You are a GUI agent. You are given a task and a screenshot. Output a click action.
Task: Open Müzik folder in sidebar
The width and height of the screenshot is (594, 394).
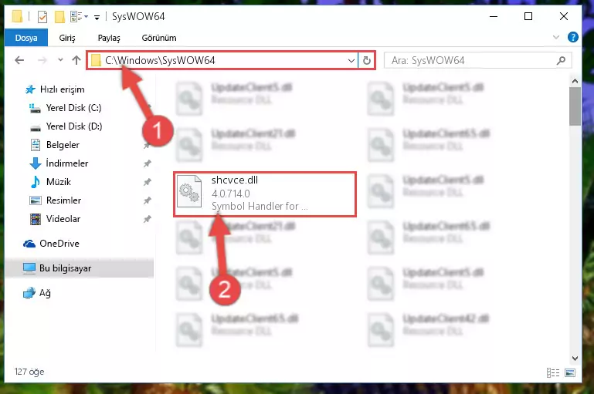(x=59, y=182)
